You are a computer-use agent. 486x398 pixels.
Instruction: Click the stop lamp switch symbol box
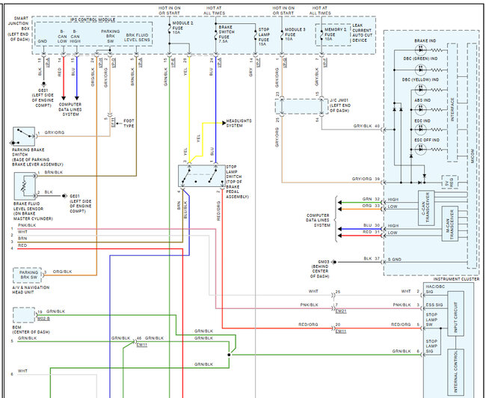pyautogui.click(x=201, y=176)
